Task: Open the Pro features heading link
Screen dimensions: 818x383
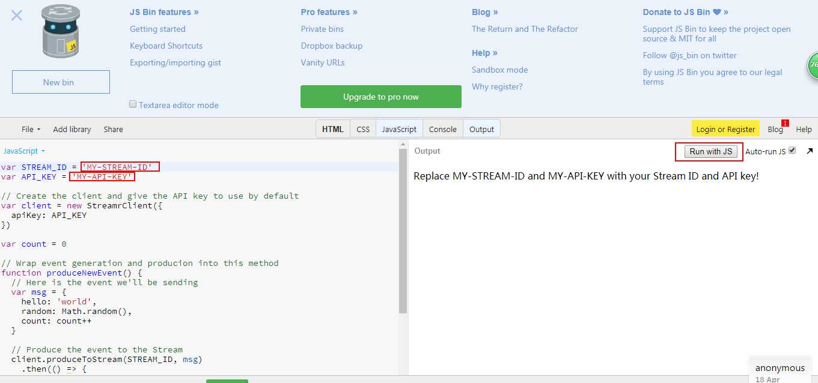Action: pyautogui.click(x=329, y=12)
